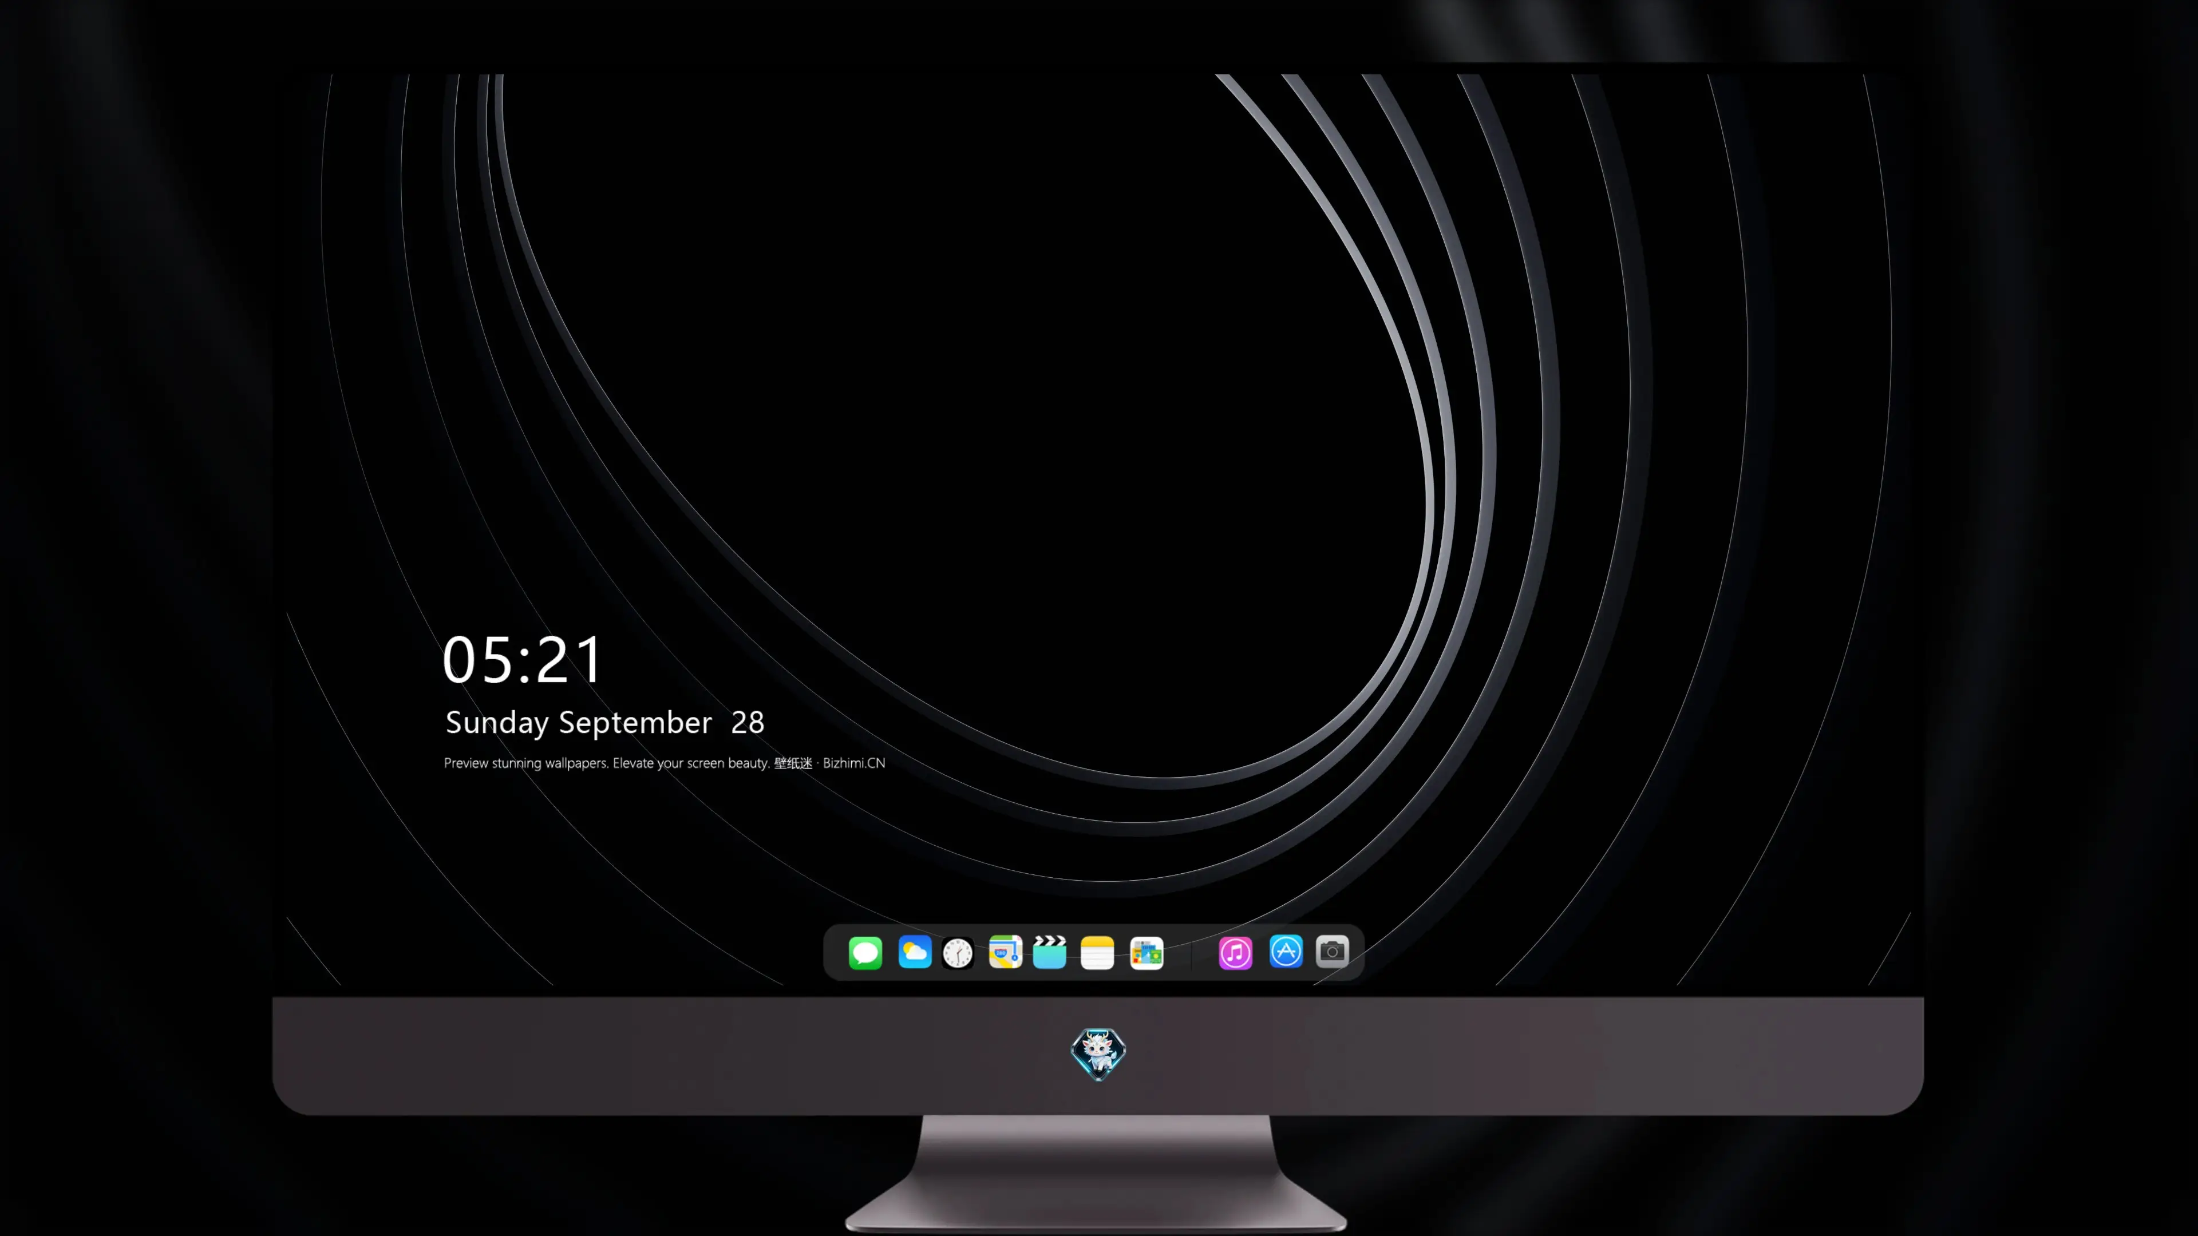This screenshot has width=2198, height=1236.
Task: Open the Maps app in dock
Action: [x=1005, y=952]
